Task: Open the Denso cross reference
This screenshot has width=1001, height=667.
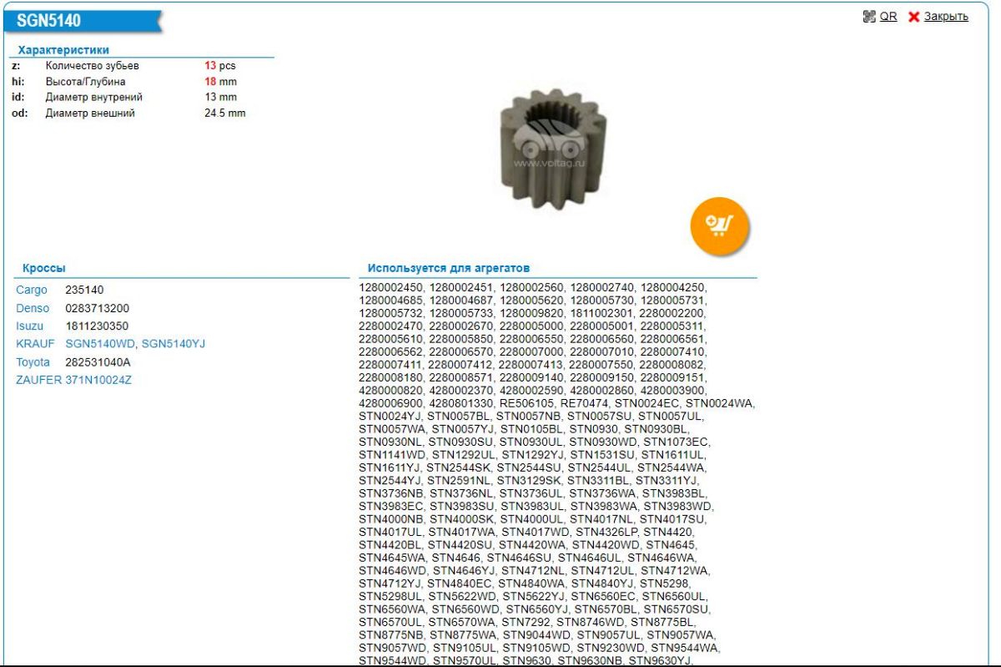Action: point(33,309)
